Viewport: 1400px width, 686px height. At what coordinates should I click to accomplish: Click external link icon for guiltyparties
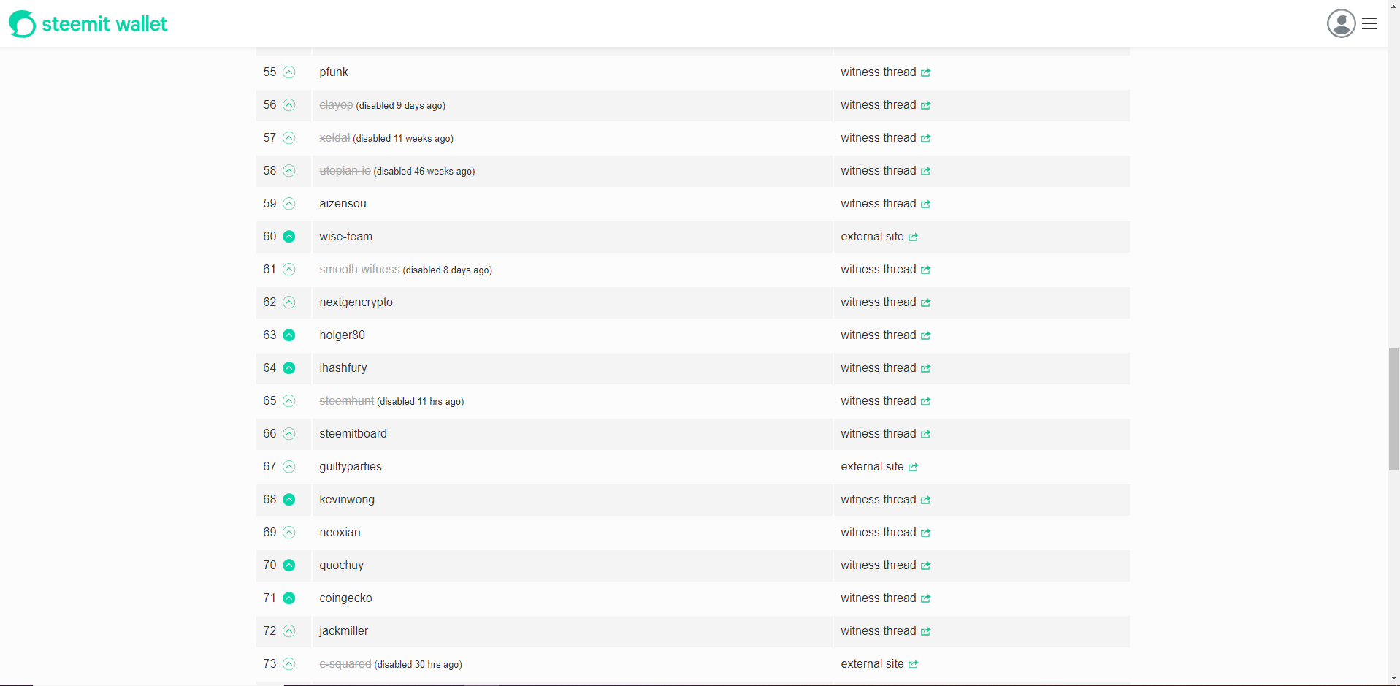[x=913, y=467]
